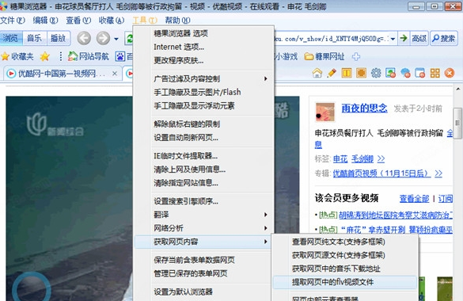
Task: Choose 清除指定网站信息 entry
Action: (x=203, y=183)
